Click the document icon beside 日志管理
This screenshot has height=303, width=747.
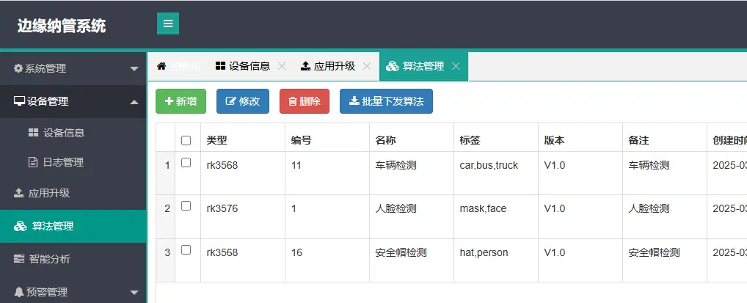click(x=33, y=162)
